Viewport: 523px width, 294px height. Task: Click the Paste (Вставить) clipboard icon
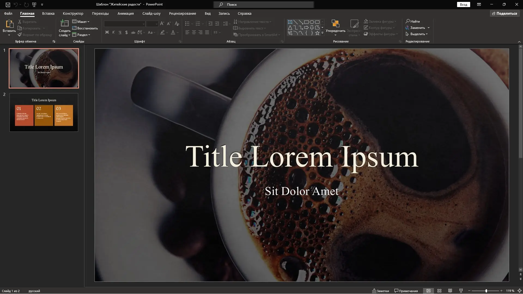pos(9,24)
